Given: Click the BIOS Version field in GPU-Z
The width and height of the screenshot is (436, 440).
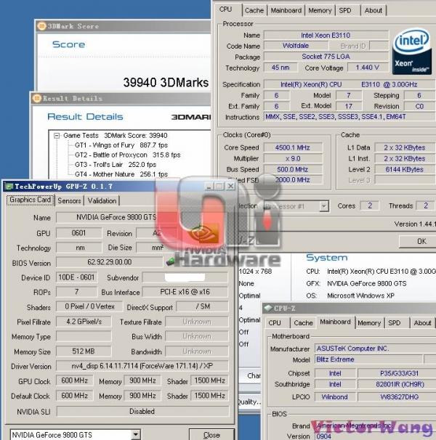Looking at the screenshot, I should click(109, 262).
